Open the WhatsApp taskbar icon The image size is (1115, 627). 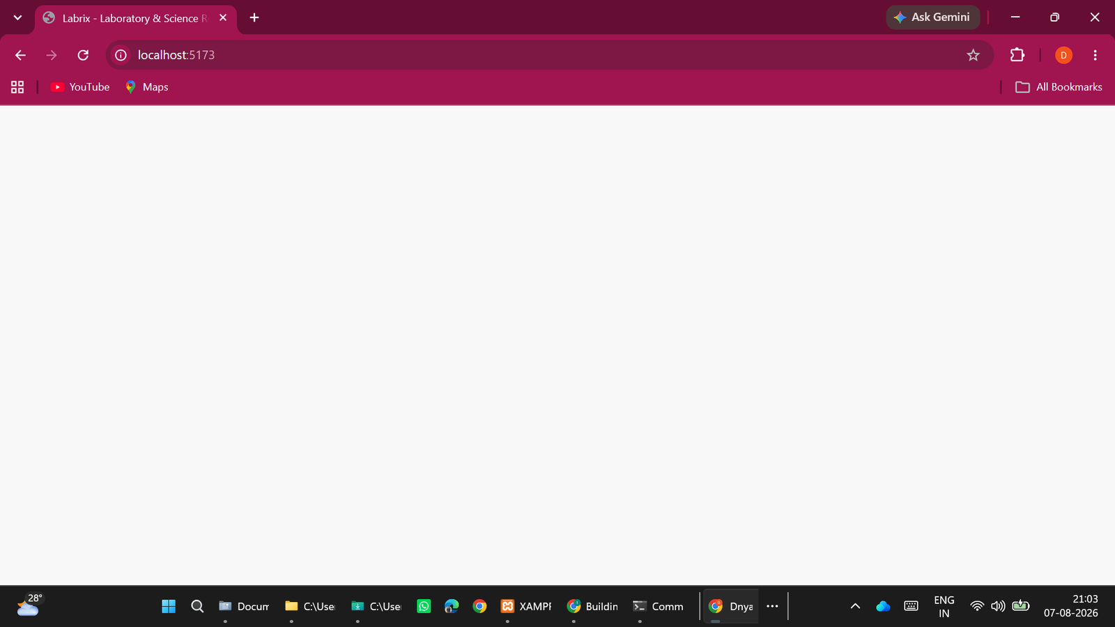[x=424, y=606]
